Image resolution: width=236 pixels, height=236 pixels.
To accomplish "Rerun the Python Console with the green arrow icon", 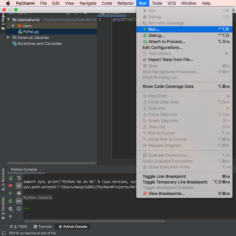I will pos(10,178).
